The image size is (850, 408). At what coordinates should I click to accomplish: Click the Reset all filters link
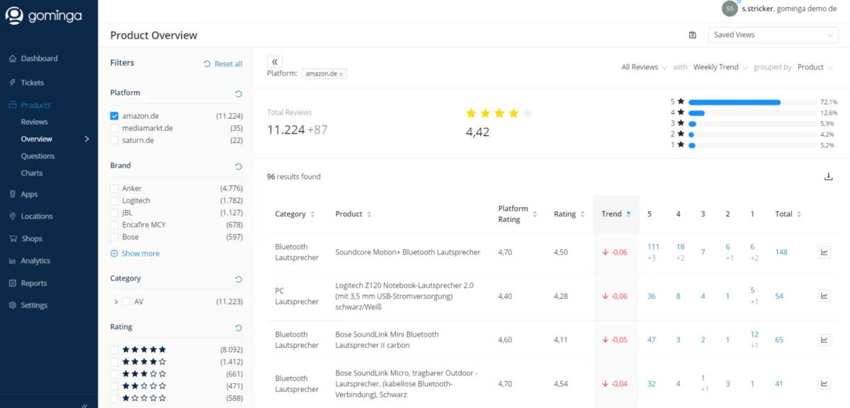click(223, 64)
